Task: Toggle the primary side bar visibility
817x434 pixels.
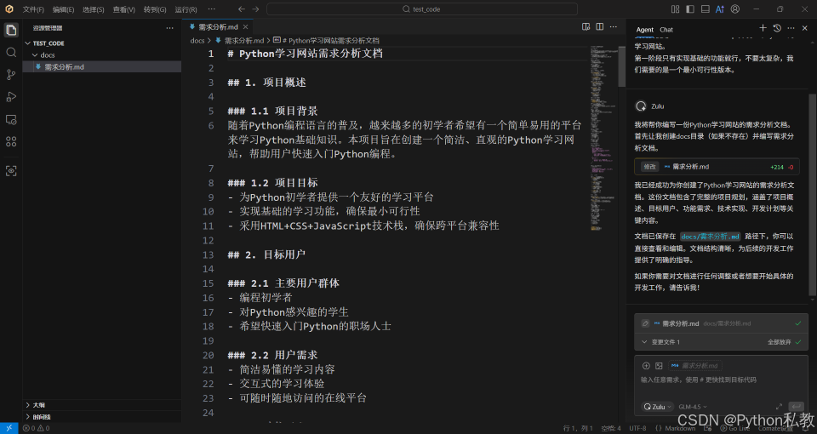Action: coord(690,9)
